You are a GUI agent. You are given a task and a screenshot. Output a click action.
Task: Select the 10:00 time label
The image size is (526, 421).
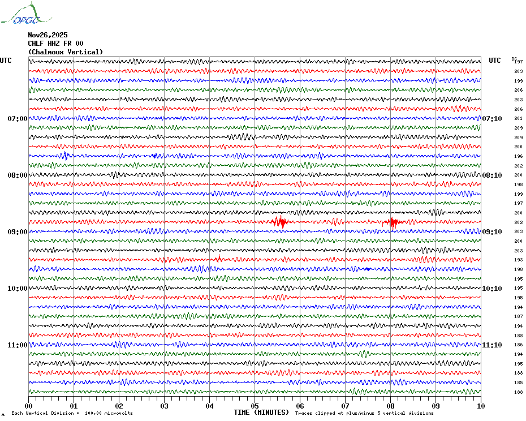coord(18,289)
